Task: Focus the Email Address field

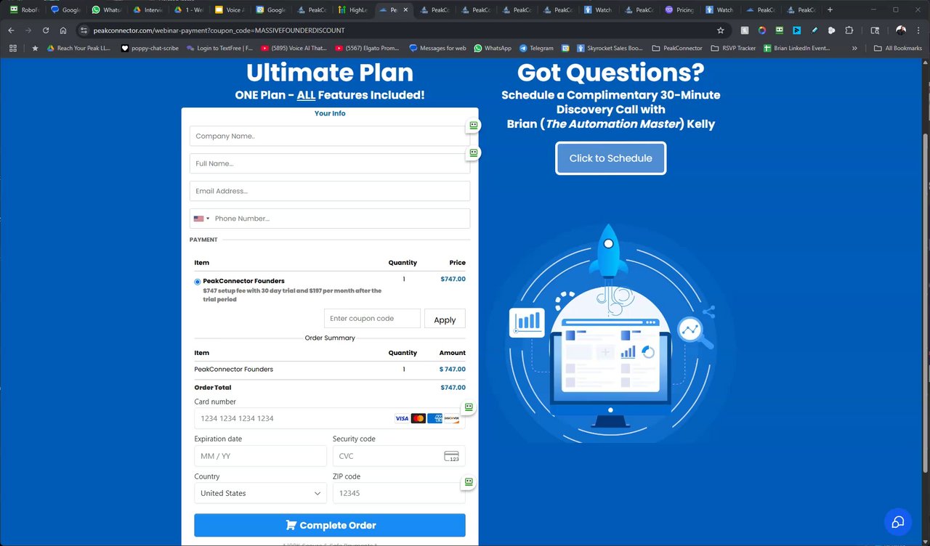Action: coord(330,191)
